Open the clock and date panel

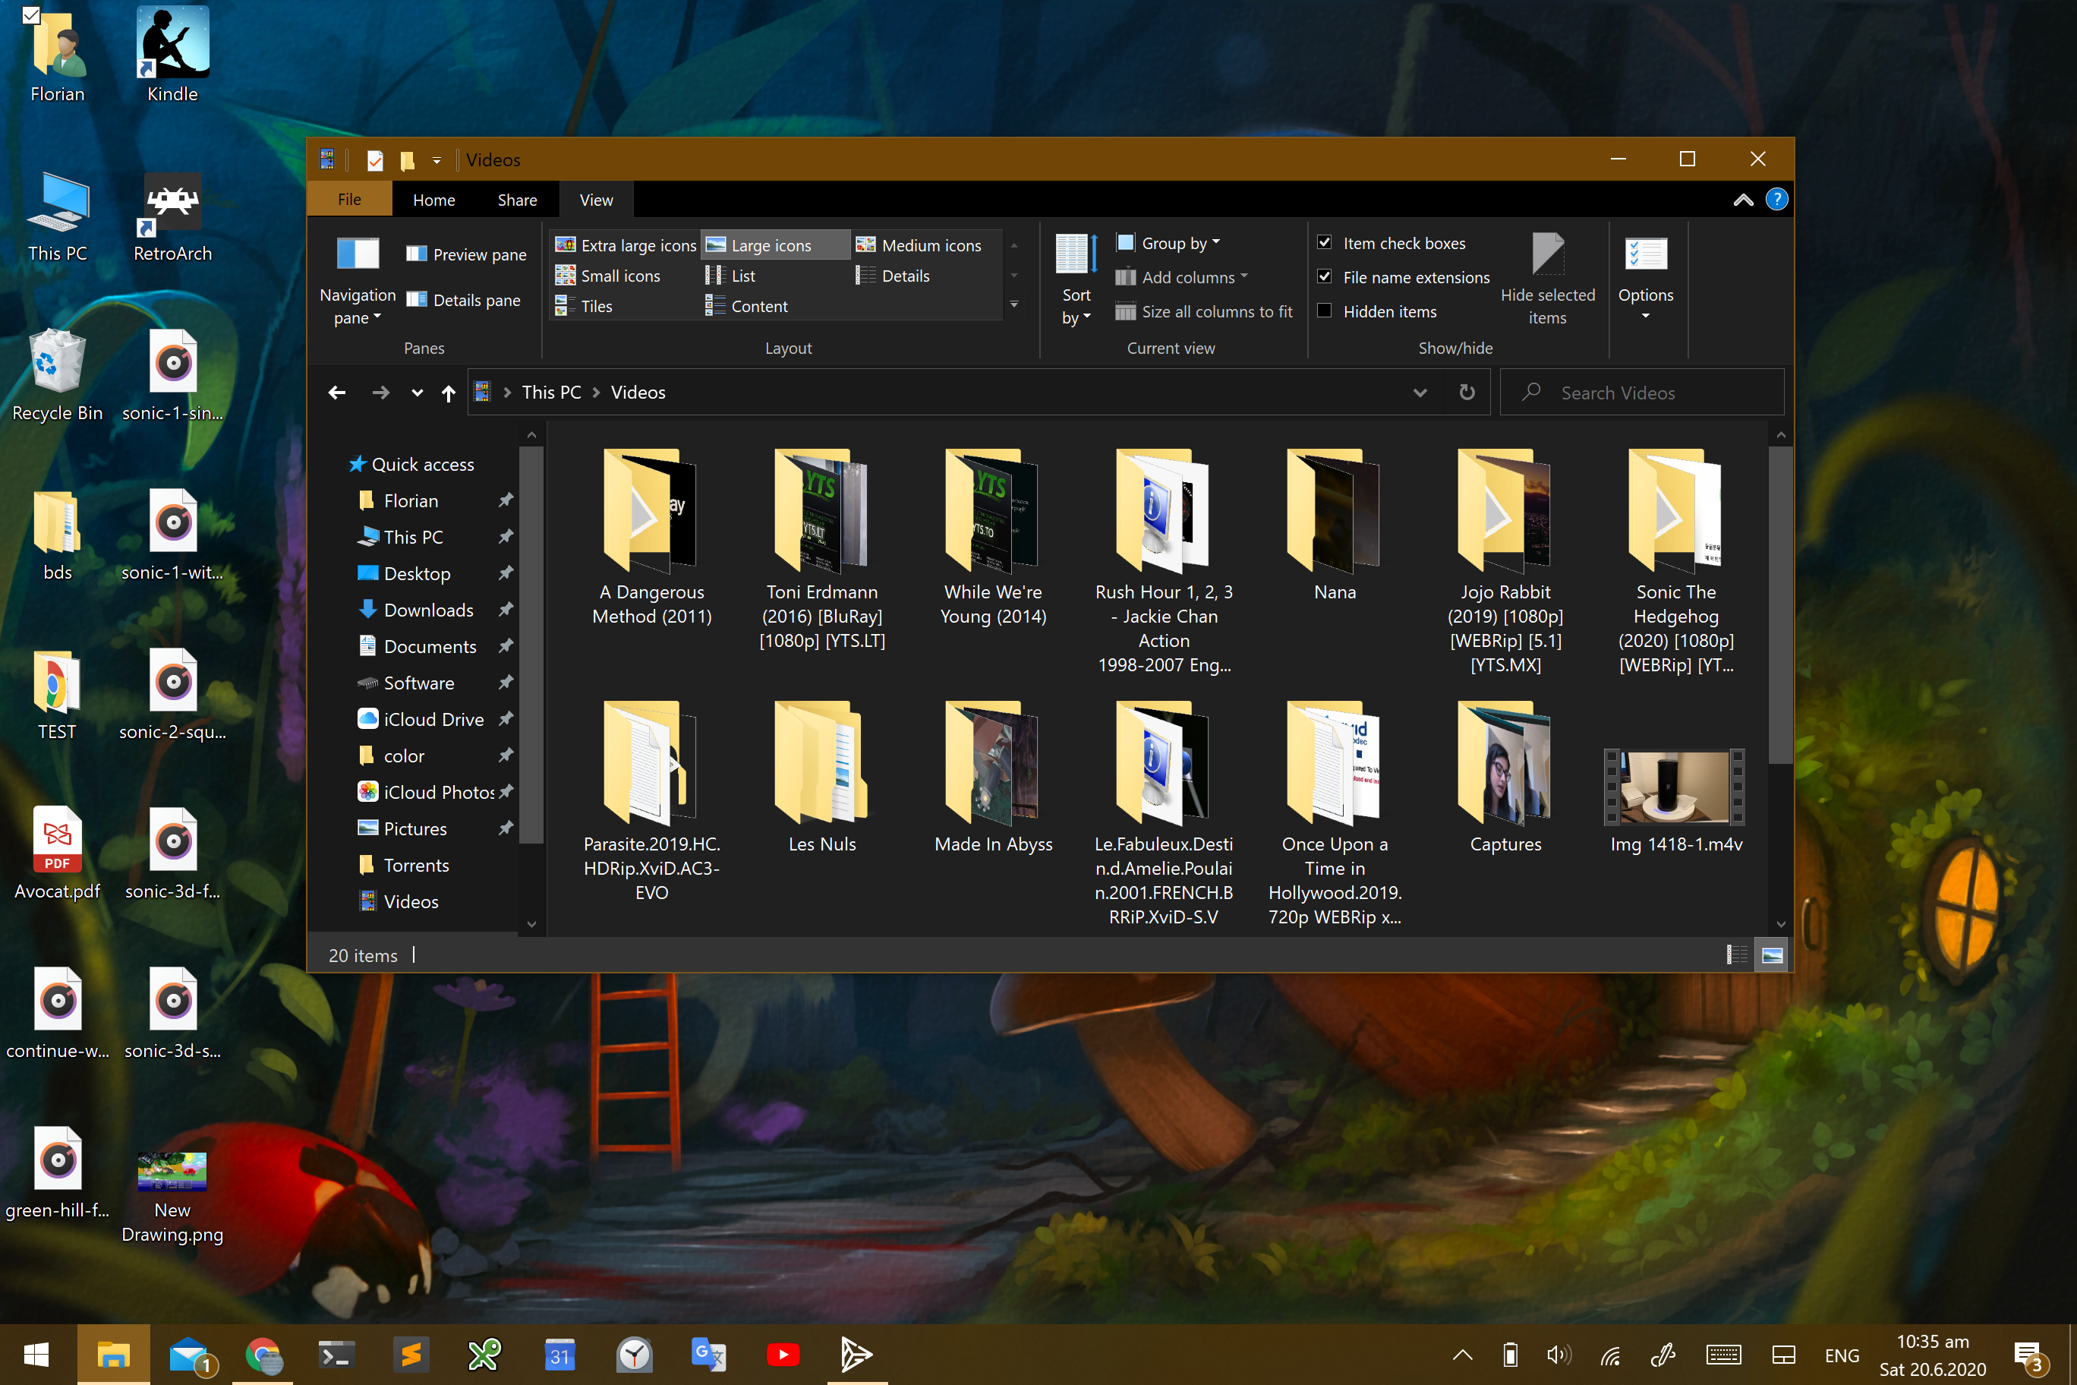[x=1932, y=1354]
